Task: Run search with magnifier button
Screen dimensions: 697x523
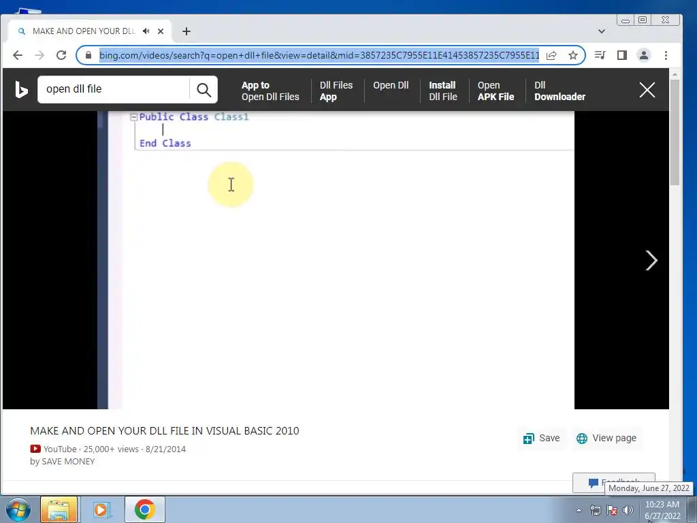Action: (204, 89)
